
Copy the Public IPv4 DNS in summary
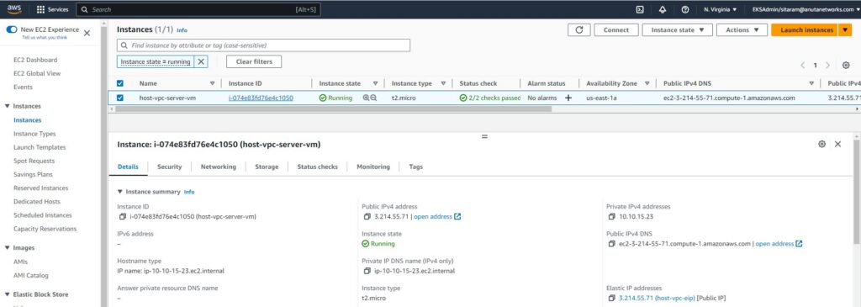click(x=612, y=243)
